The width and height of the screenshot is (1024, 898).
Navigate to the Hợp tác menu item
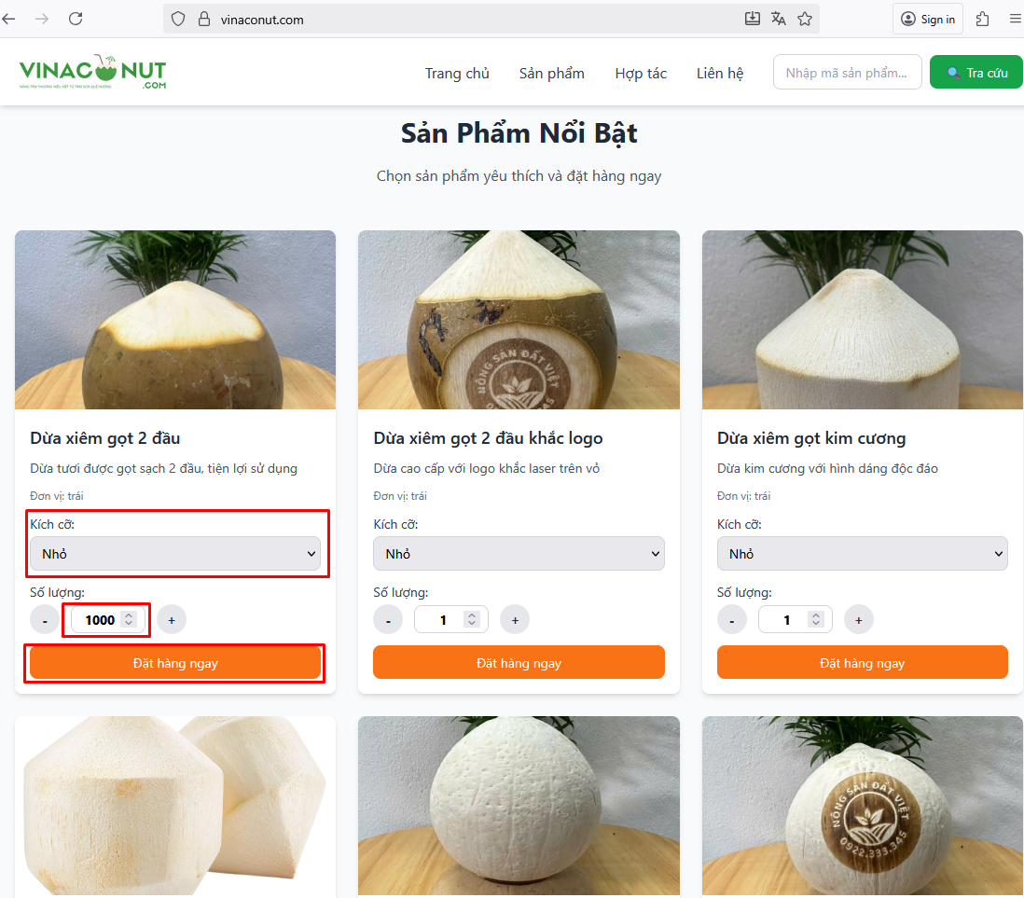pyautogui.click(x=641, y=73)
